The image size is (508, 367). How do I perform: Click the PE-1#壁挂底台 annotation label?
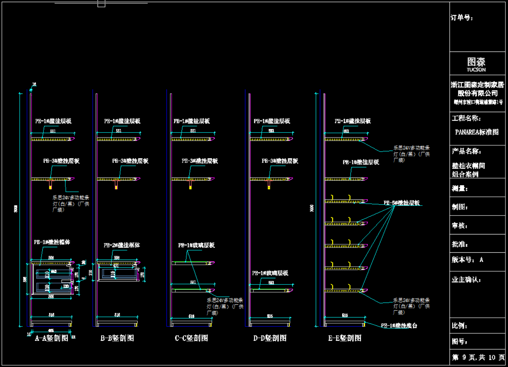click(399, 325)
